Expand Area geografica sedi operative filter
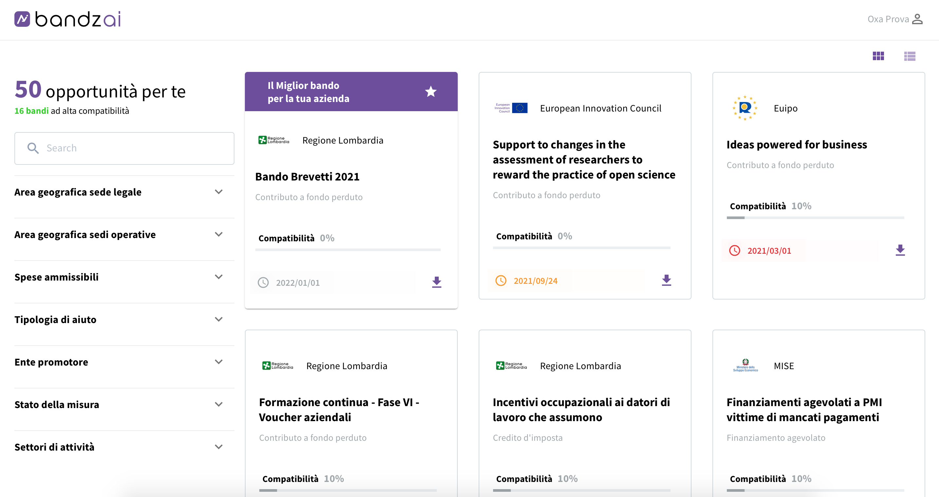 [124, 235]
